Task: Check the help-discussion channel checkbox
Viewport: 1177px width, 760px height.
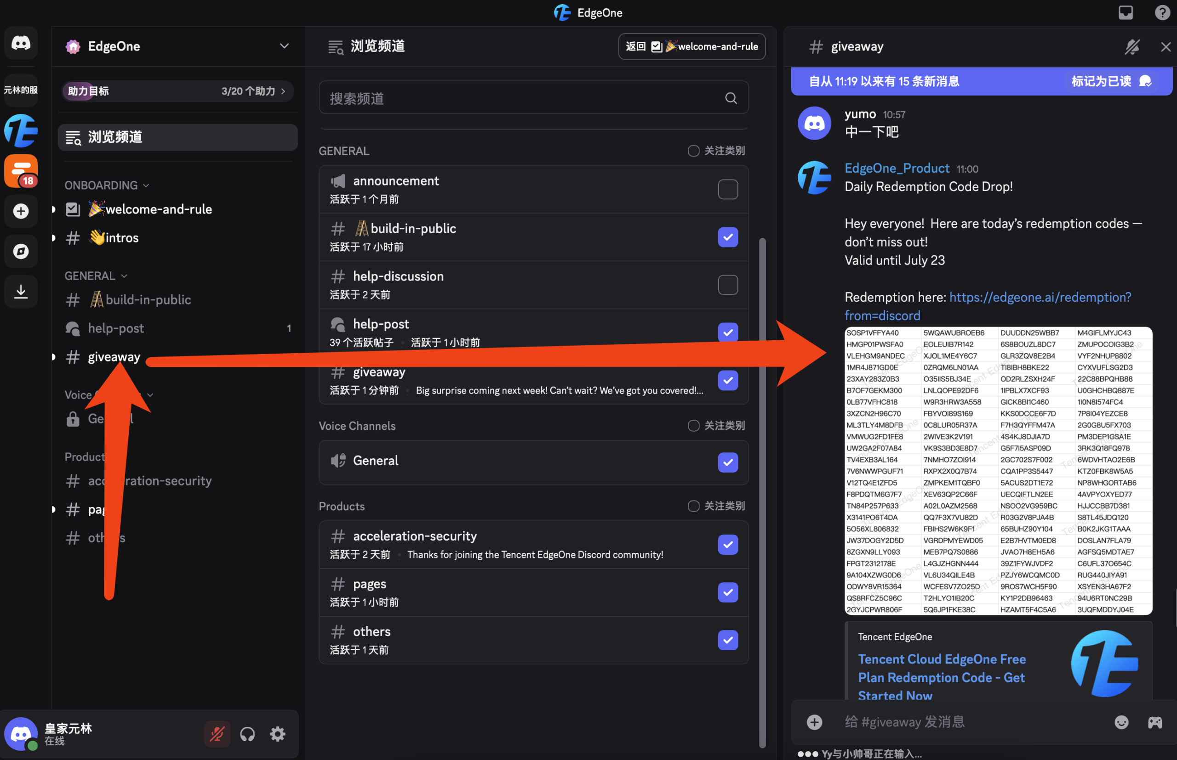Action: point(728,285)
